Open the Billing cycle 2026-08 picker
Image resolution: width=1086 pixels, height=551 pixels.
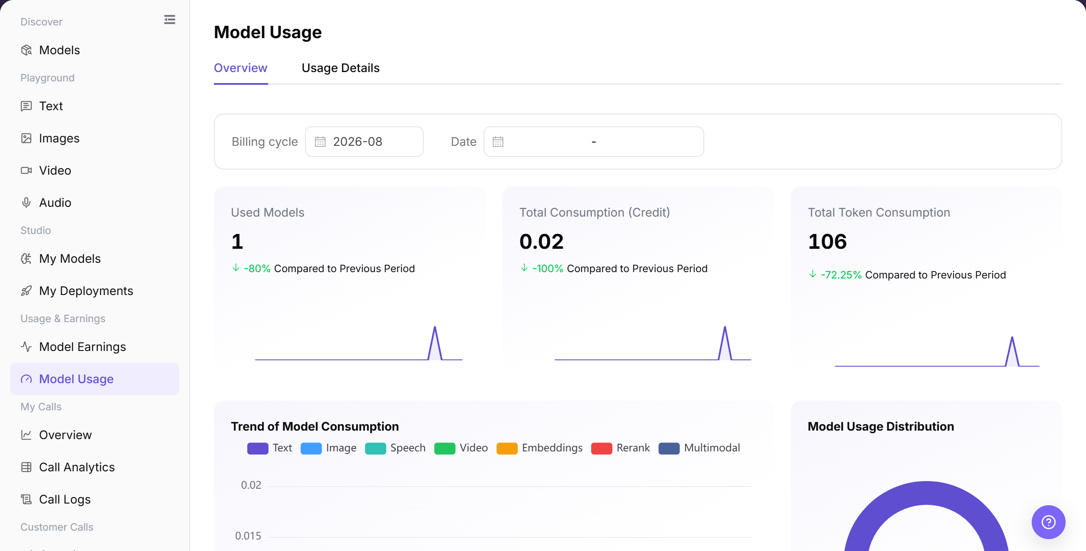tap(364, 142)
